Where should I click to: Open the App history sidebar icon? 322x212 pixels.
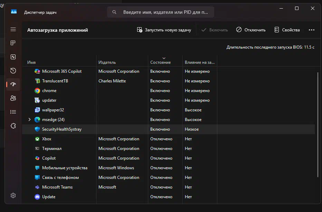pos(13,71)
